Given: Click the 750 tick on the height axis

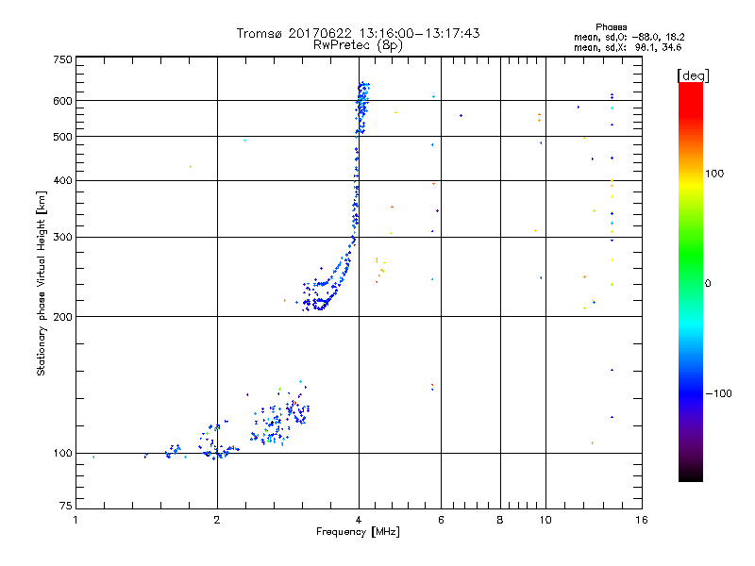Looking at the screenshot, I should click(62, 59).
